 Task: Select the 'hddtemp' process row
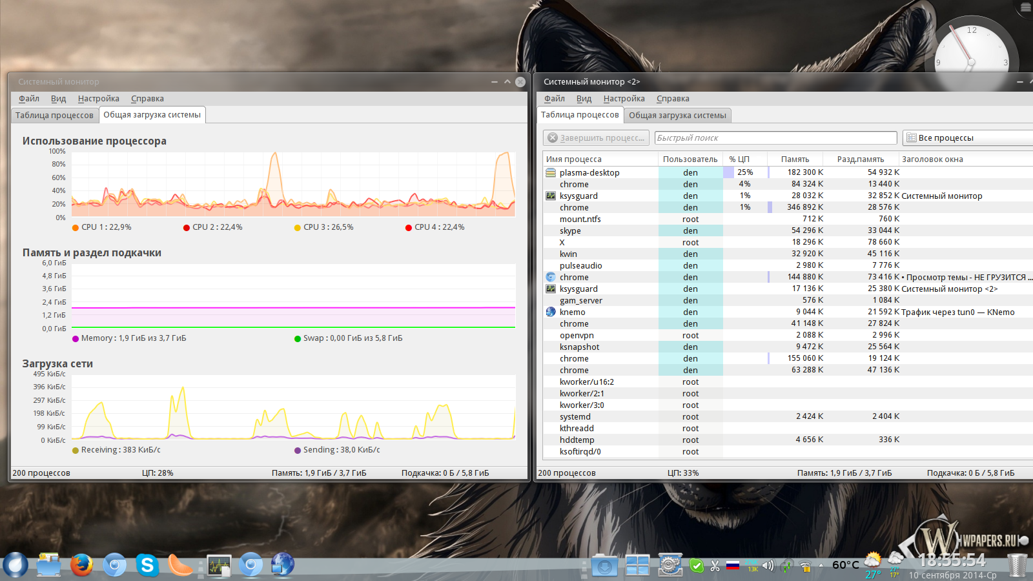pyautogui.click(x=788, y=440)
